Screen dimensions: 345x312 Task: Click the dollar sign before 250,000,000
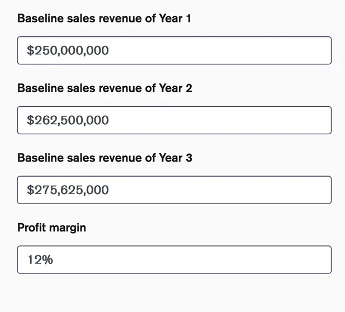(x=30, y=51)
